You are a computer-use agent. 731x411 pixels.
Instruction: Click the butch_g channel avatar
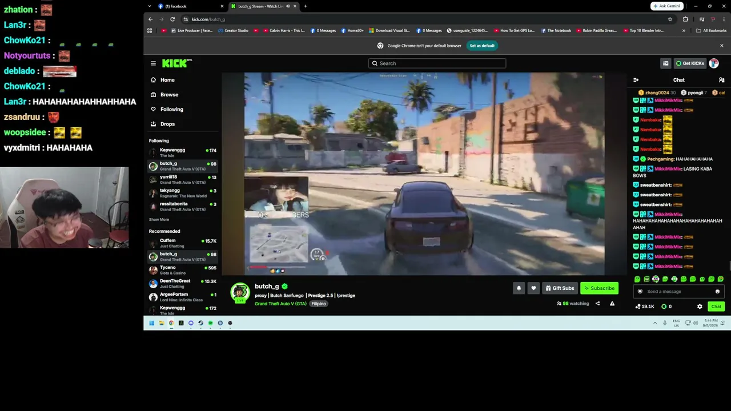tap(240, 293)
